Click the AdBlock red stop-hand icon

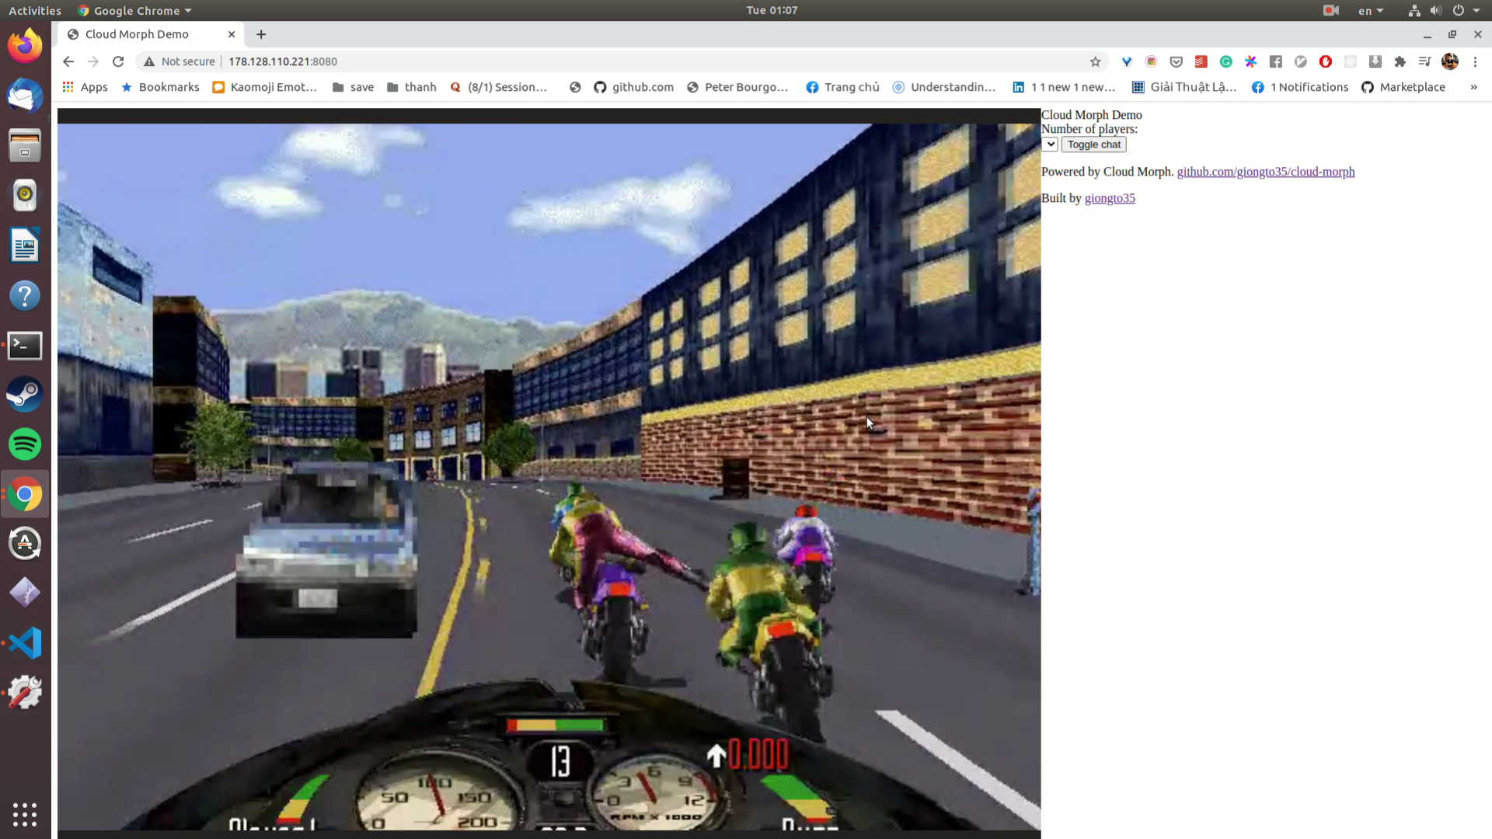(x=1325, y=61)
